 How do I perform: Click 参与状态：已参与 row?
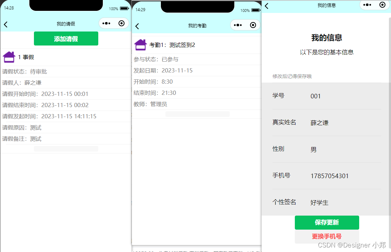click(x=197, y=59)
